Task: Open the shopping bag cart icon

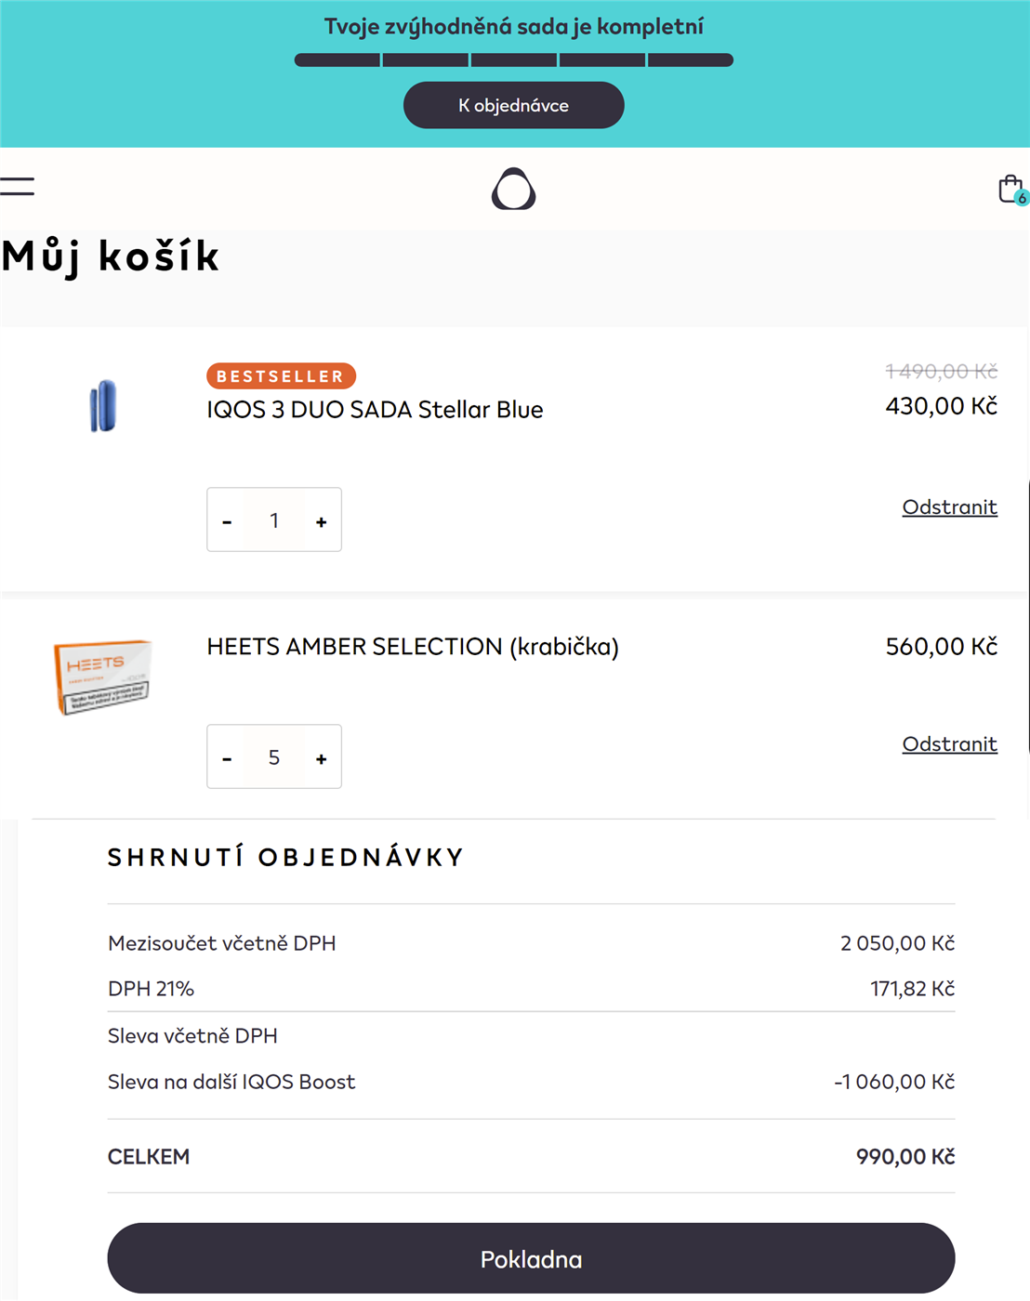Action: tap(1010, 189)
